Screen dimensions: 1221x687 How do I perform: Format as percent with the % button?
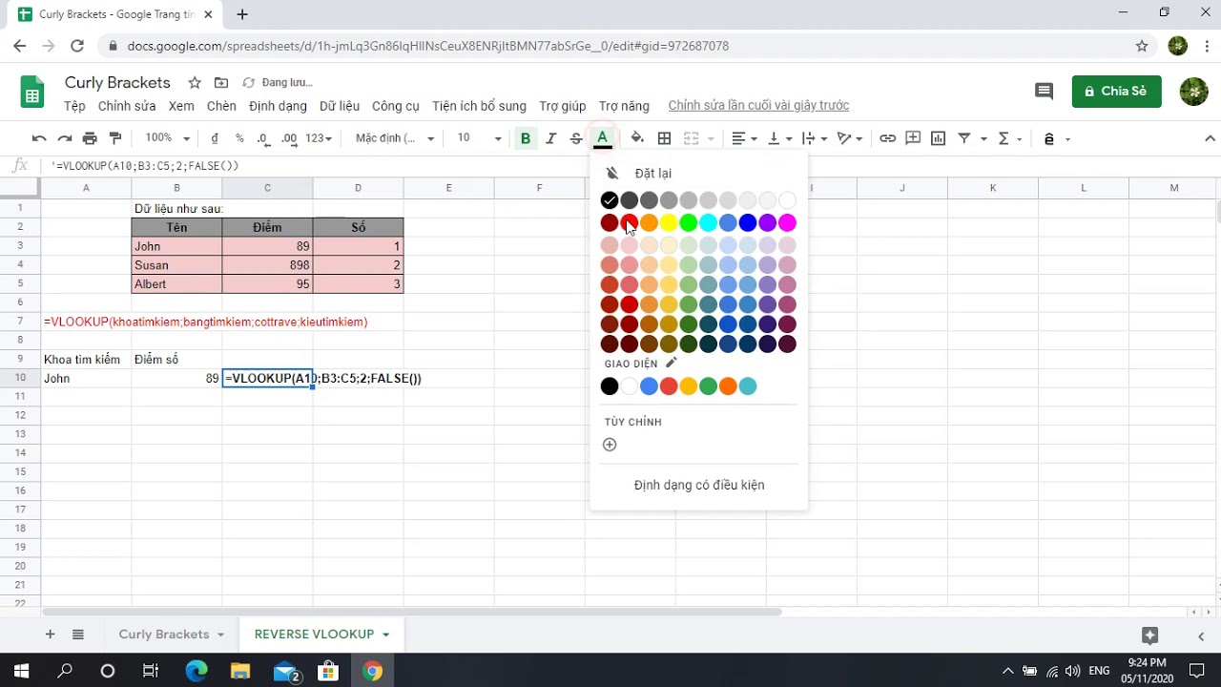click(x=239, y=138)
